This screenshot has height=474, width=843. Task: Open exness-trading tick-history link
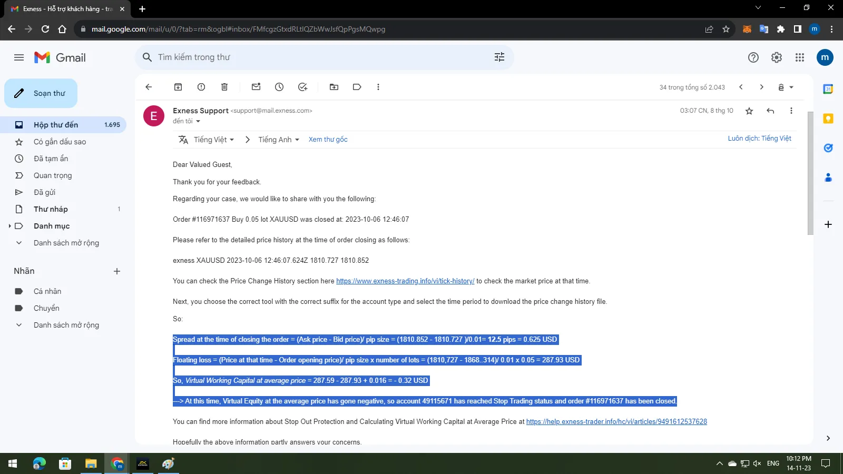click(405, 281)
